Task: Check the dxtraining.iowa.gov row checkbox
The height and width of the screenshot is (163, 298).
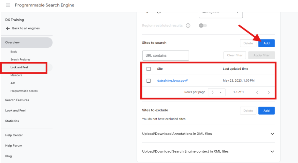Action: click(x=149, y=81)
